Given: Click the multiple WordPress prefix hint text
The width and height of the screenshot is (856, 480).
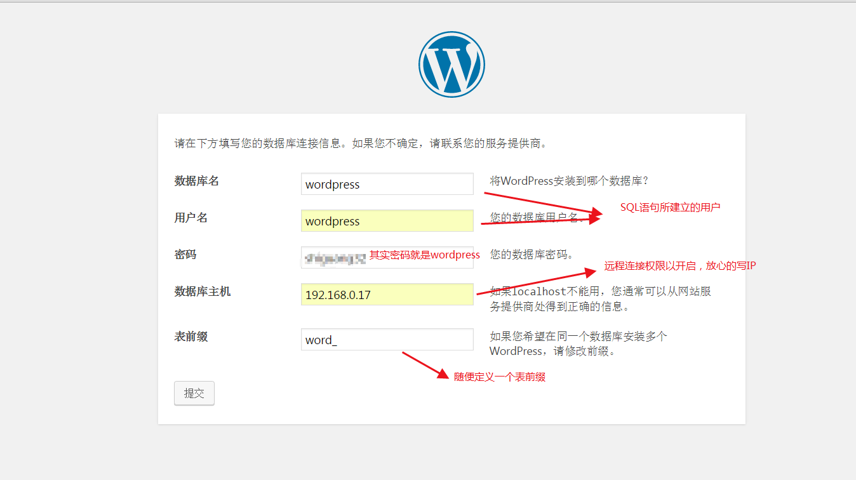Looking at the screenshot, I should click(578, 343).
